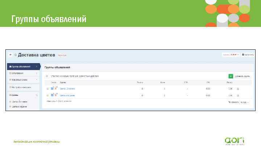Click the blue status icon in the Цветы. Доставка row

[52, 89]
